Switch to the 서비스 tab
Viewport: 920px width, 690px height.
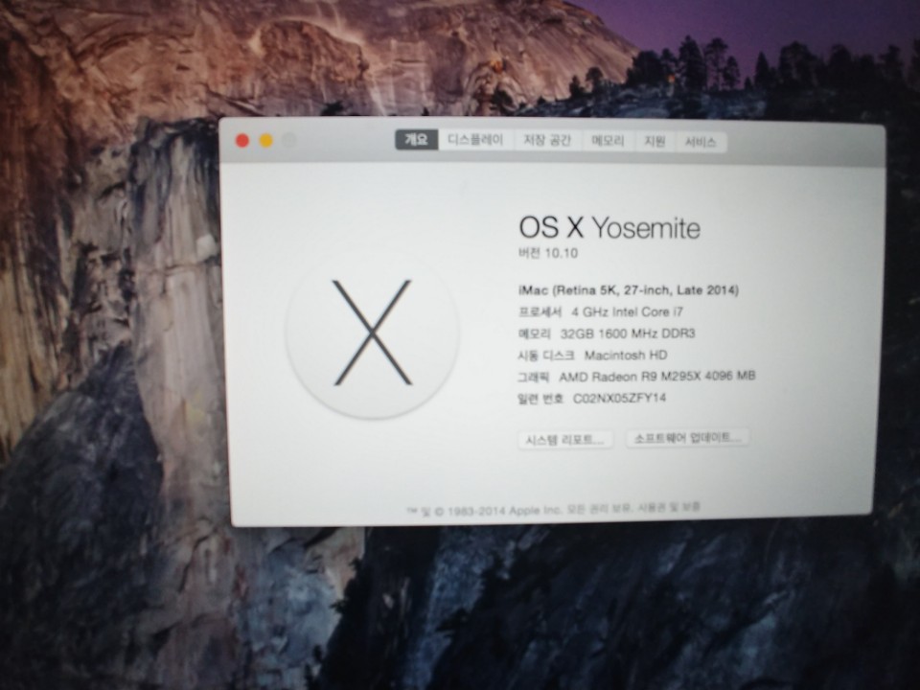pos(700,143)
